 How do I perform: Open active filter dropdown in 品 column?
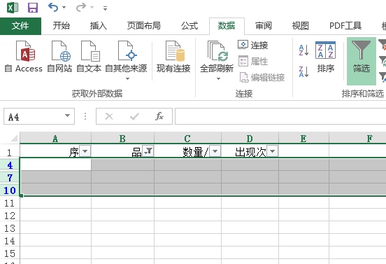click(148, 151)
